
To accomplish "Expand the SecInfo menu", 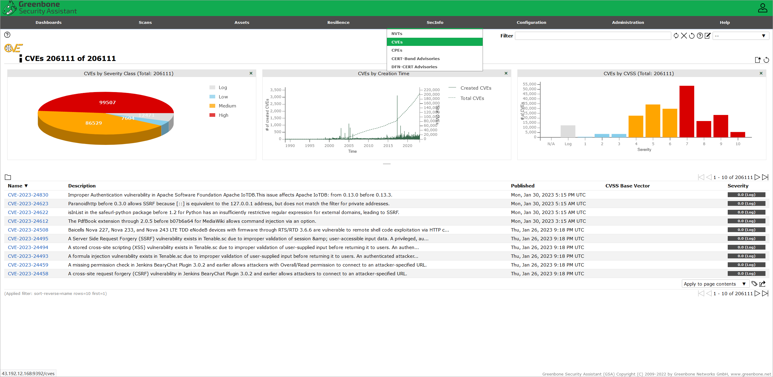I will coord(435,22).
